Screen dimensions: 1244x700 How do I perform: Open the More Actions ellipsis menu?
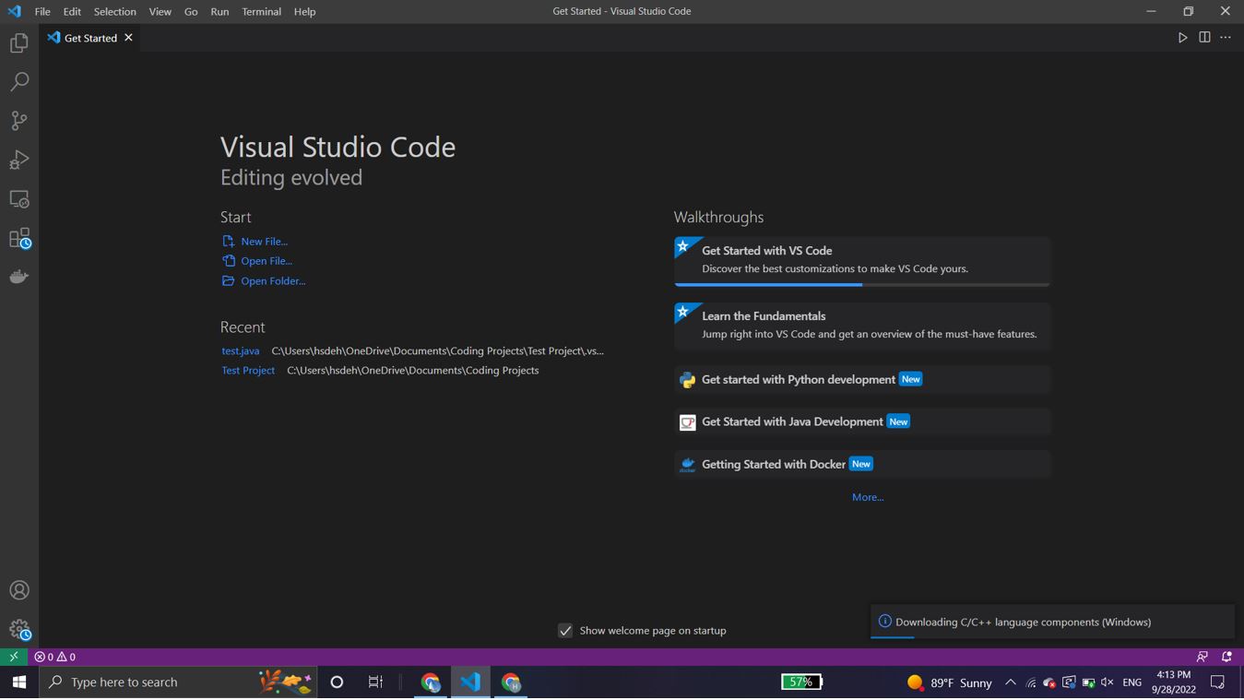click(x=1225, y=37)
